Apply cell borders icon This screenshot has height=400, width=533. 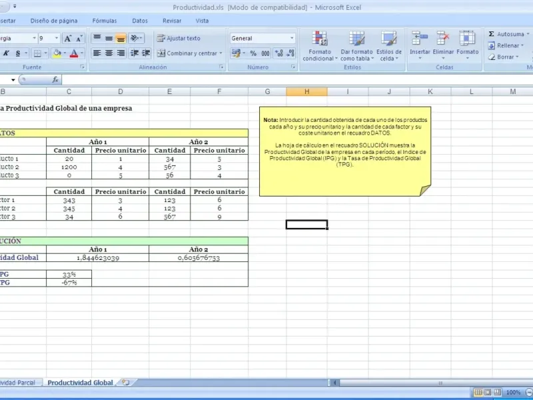pos(37,53)
